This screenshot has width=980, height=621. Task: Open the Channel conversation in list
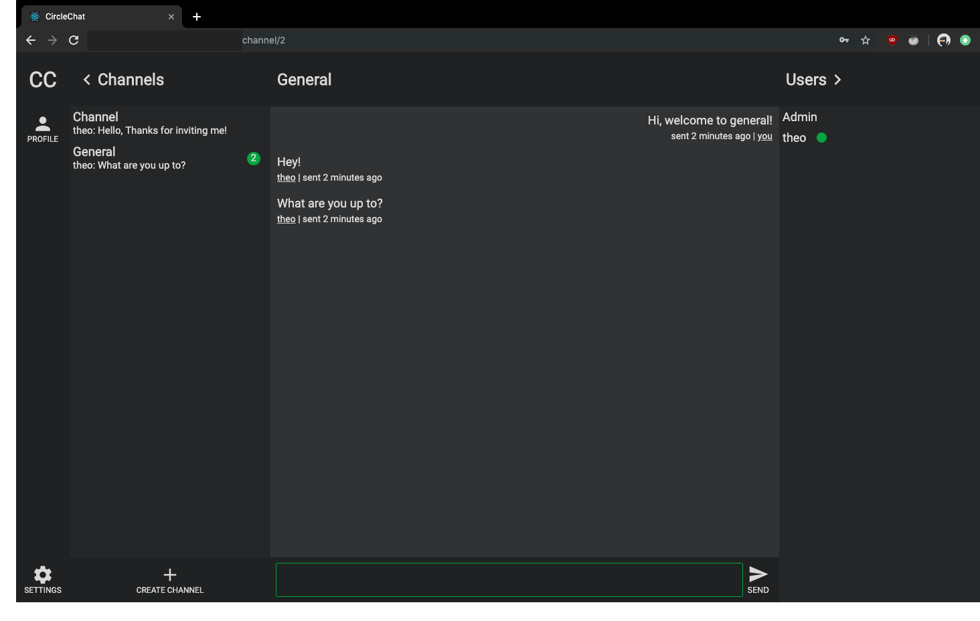[x=170, y=123]
